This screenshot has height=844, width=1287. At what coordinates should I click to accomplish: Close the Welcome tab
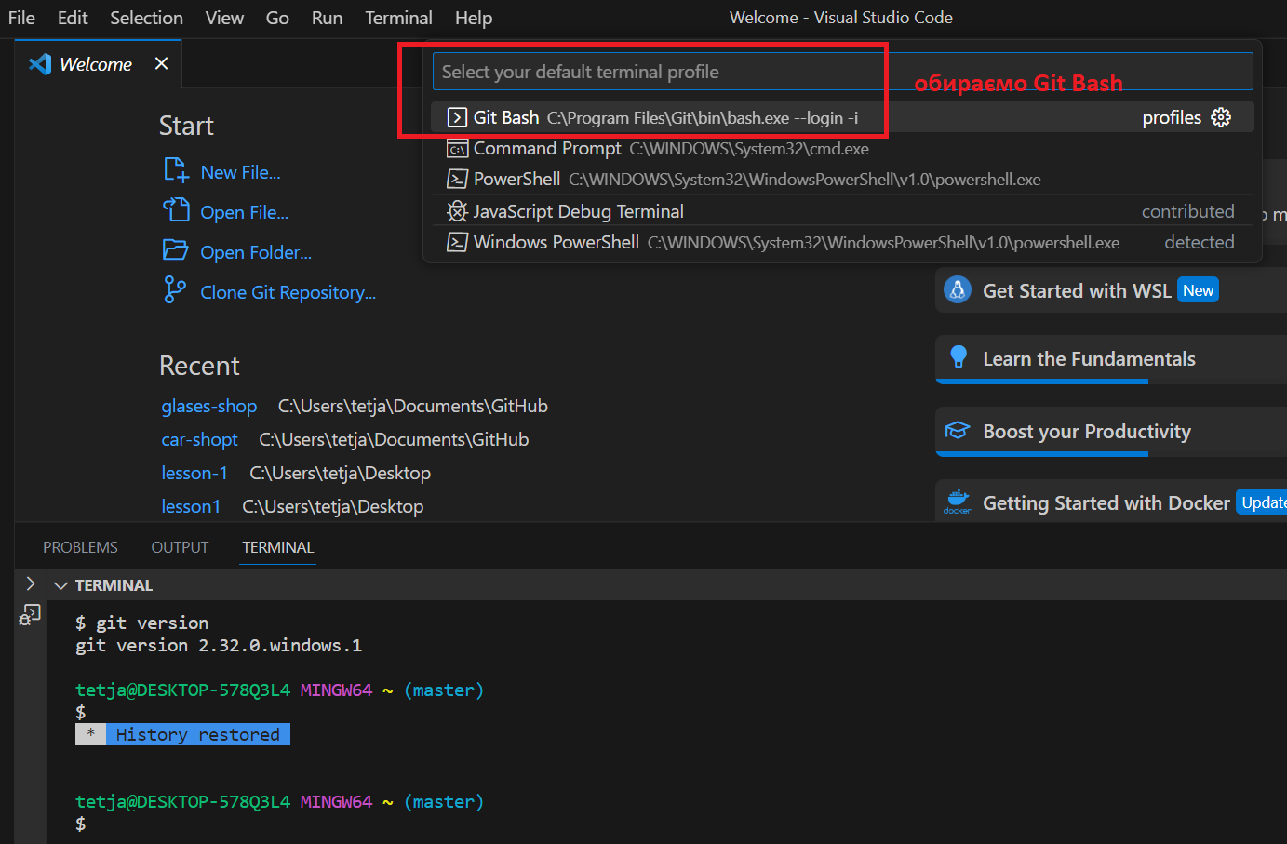tap(161, 63)
